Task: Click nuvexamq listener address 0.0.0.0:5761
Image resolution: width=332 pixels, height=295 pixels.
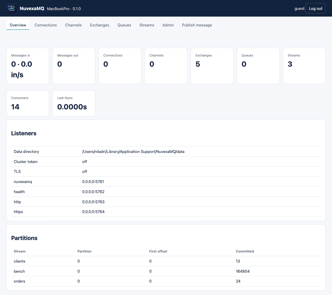Action: 93,182
